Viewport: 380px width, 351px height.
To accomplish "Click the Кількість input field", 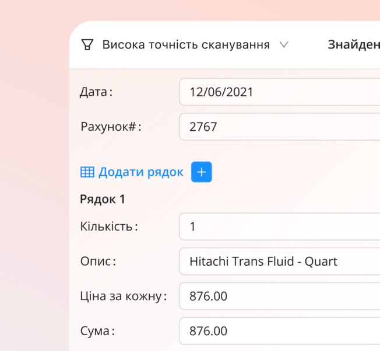I will [x=280, y=227].
